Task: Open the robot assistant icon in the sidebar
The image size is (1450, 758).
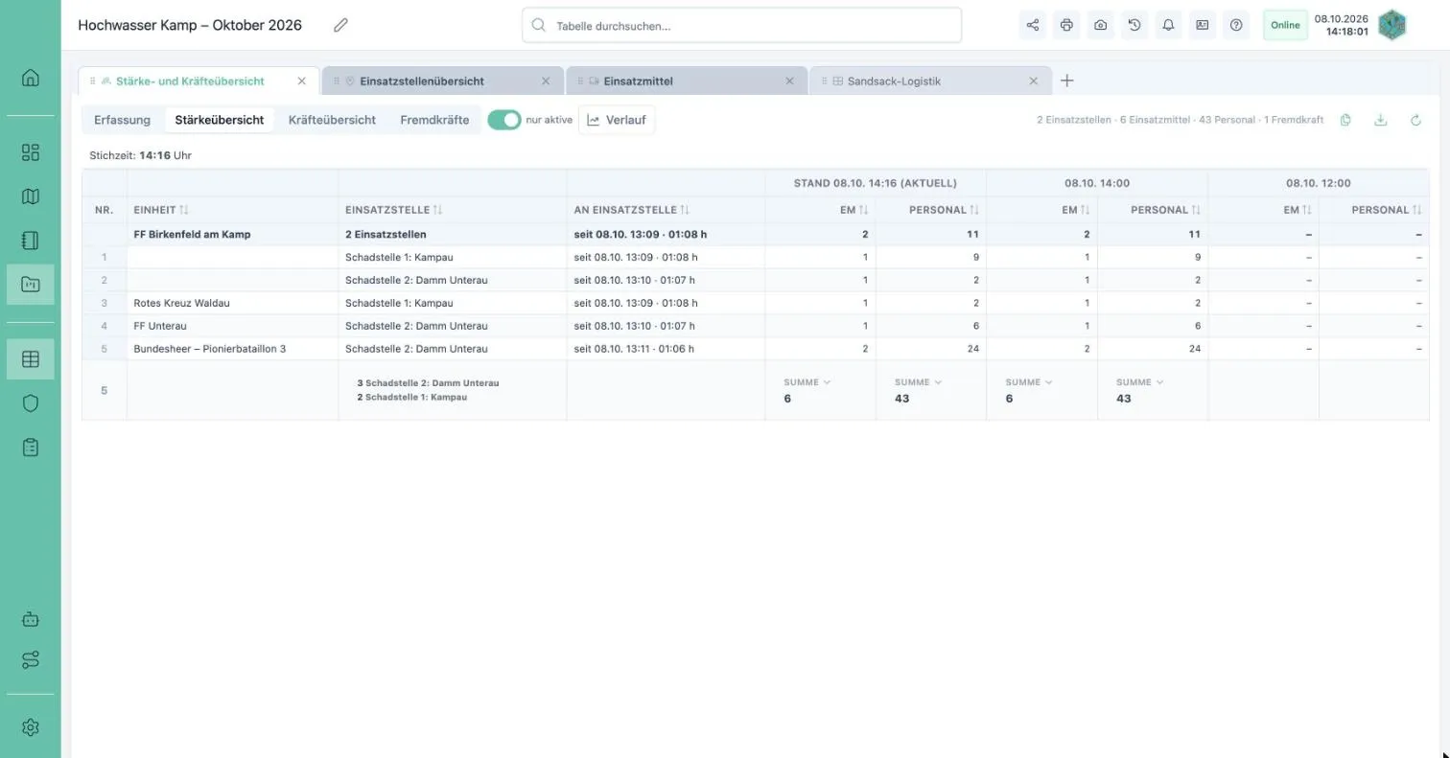Action: (x=31, y=619)
